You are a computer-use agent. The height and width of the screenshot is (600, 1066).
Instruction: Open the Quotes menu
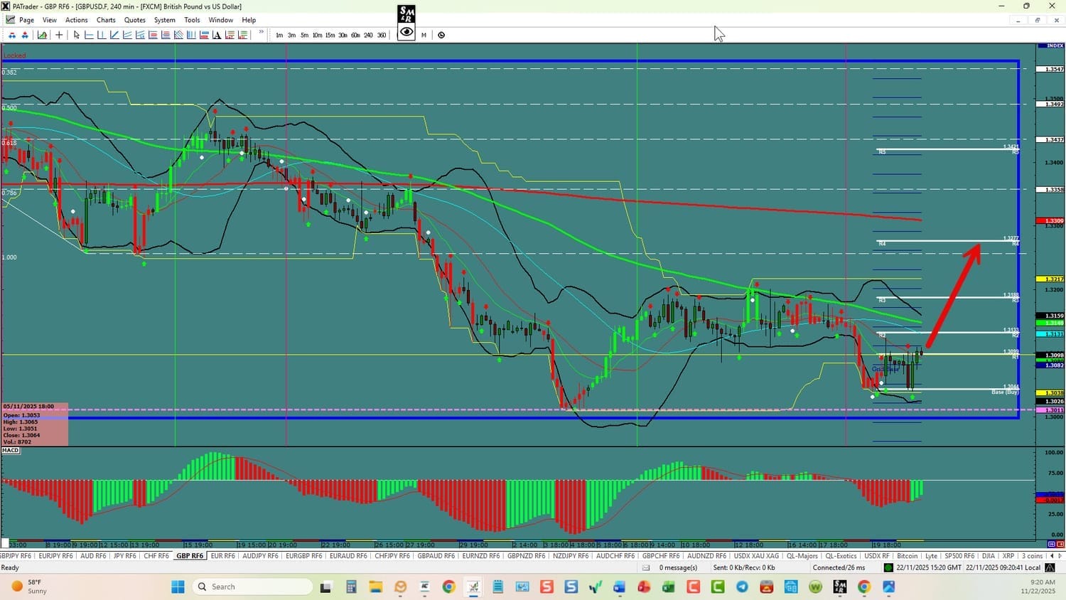tap(134, 20)
